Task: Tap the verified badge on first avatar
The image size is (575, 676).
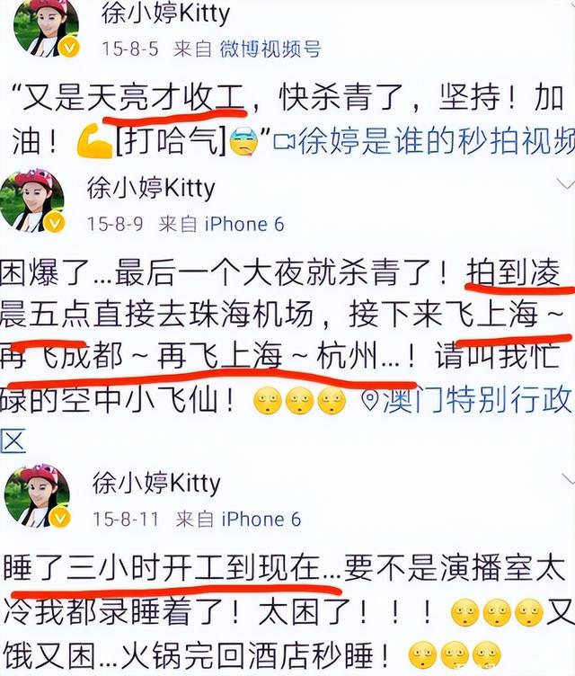Action: pyautogui.click(x=69, y=47)
